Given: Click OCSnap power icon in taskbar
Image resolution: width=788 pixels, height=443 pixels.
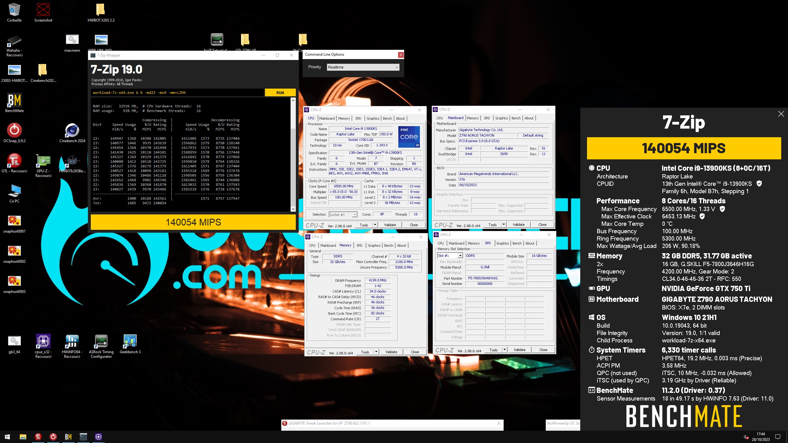Looking at the screenshot, I should [x=53, y=437].
